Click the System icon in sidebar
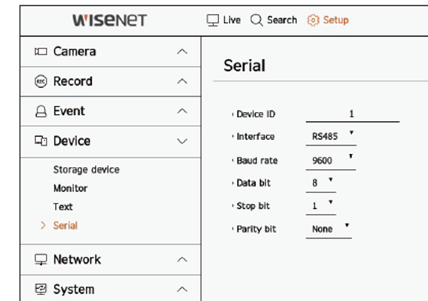Image resolution: width=428 pixels, height=301 pixels. coord(41,289)
